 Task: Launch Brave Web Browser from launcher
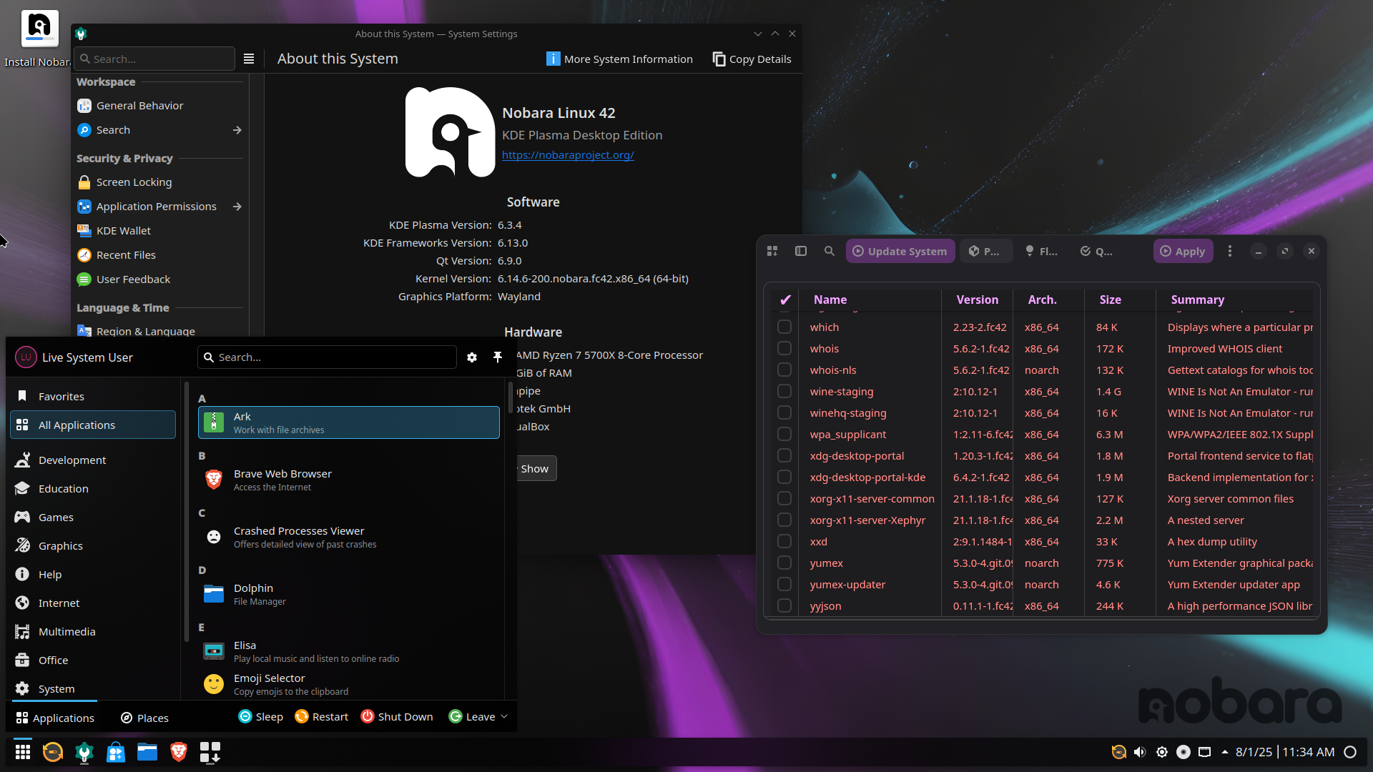click(349, 480)
